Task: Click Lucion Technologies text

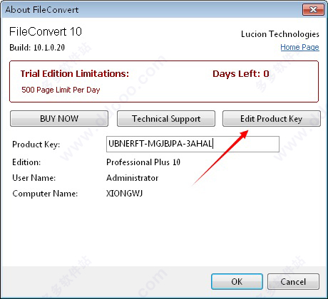Action: click(280, 34)
